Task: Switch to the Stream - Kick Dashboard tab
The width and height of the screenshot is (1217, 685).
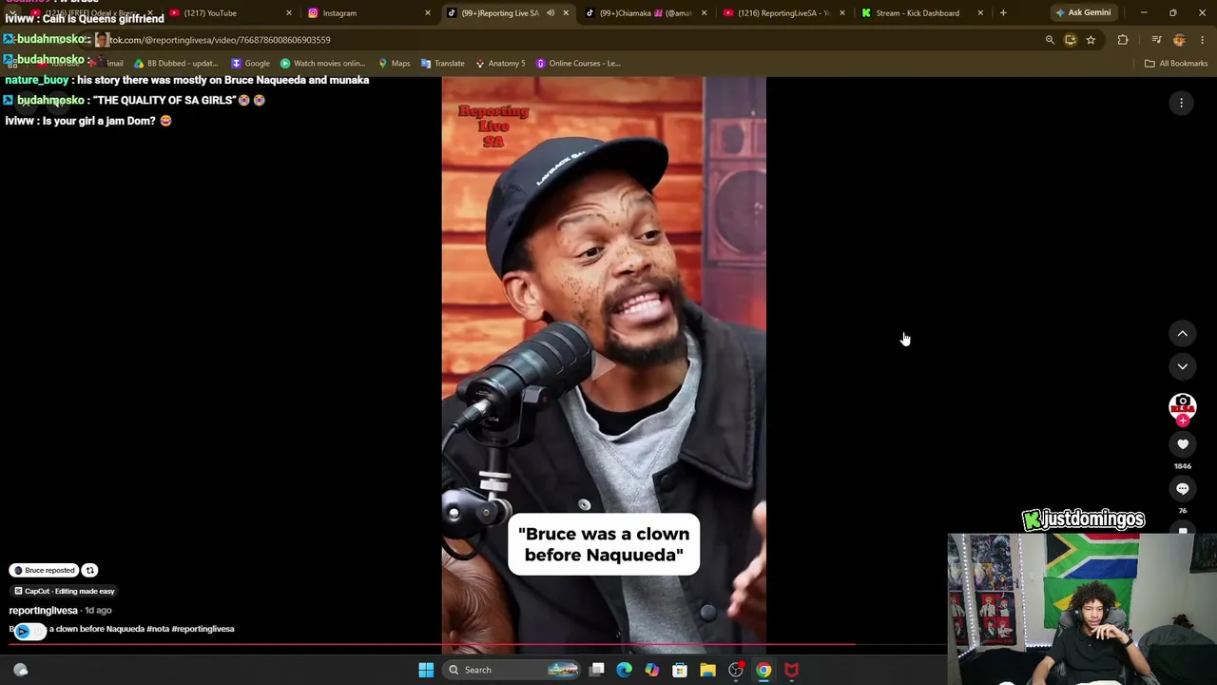Action: point(920,12)
